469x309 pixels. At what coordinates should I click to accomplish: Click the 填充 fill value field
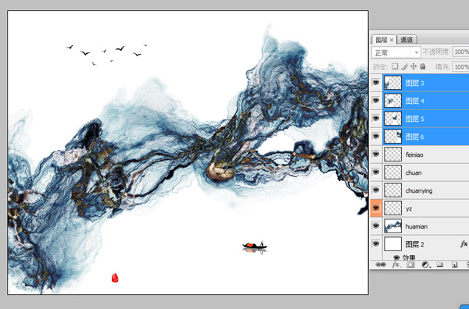tap(460, 66)
